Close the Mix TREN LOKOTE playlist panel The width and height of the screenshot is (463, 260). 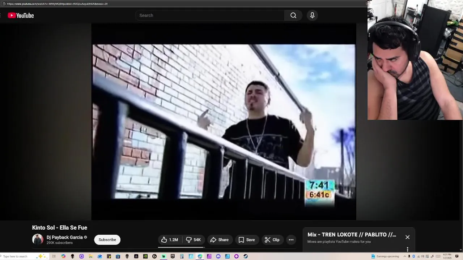408,237
